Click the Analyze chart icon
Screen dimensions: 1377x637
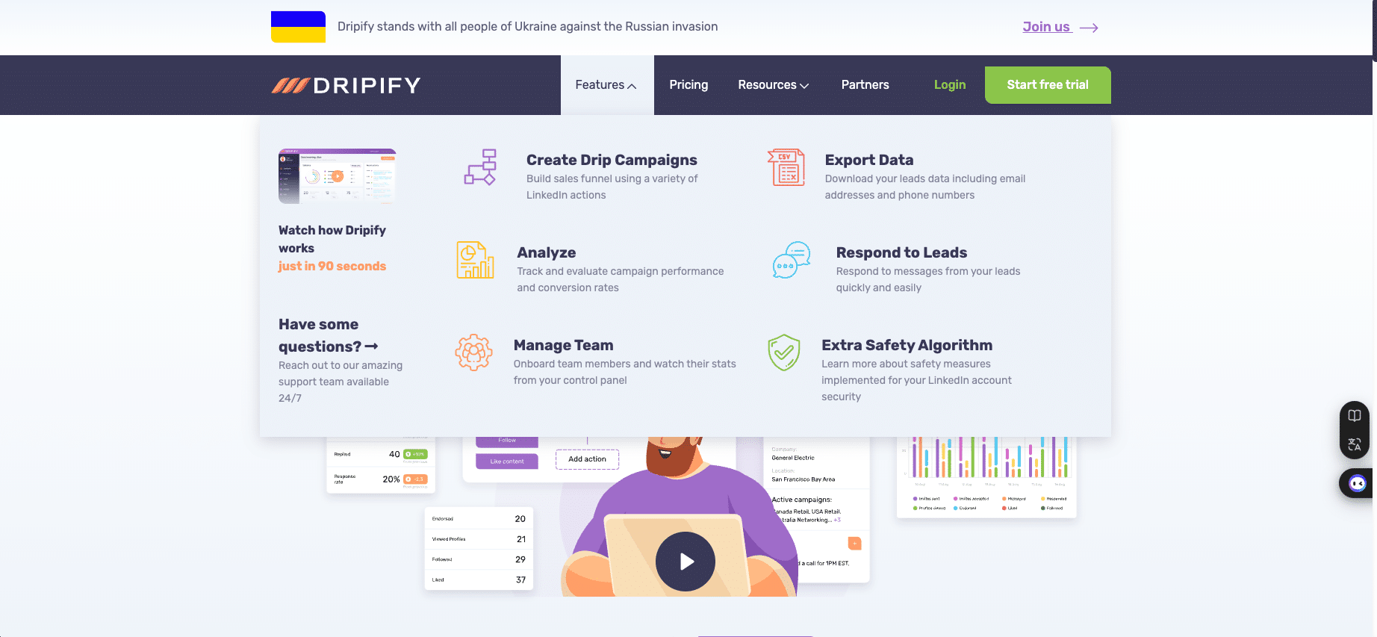[476, 261]
